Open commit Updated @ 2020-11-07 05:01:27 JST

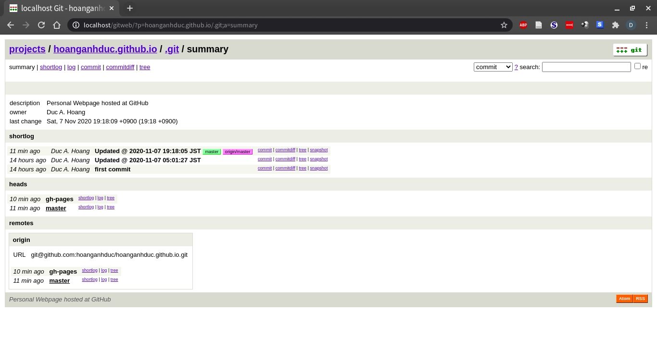click(x=148, y=160)
